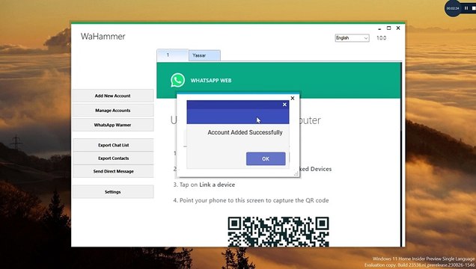Click OK in the success dialog
This screenshot has height=269, width=476.
pos(266,158)
